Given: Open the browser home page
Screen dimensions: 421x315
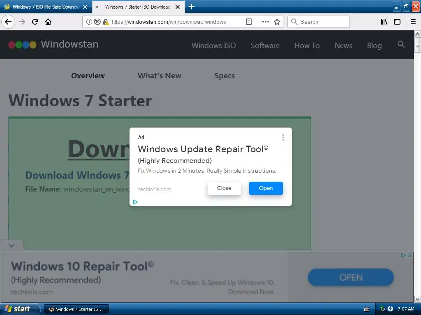Looking at the screenshot, I should 48,22.
